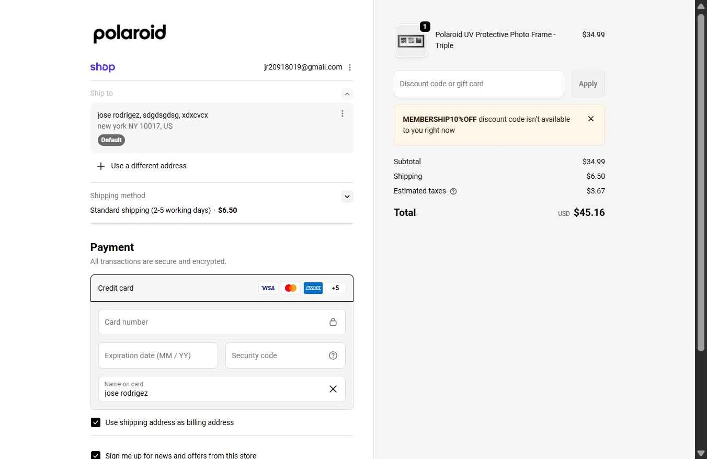
Task: Click the Mastercard icon
Action: pyautogui.click(x=291, y=288)
